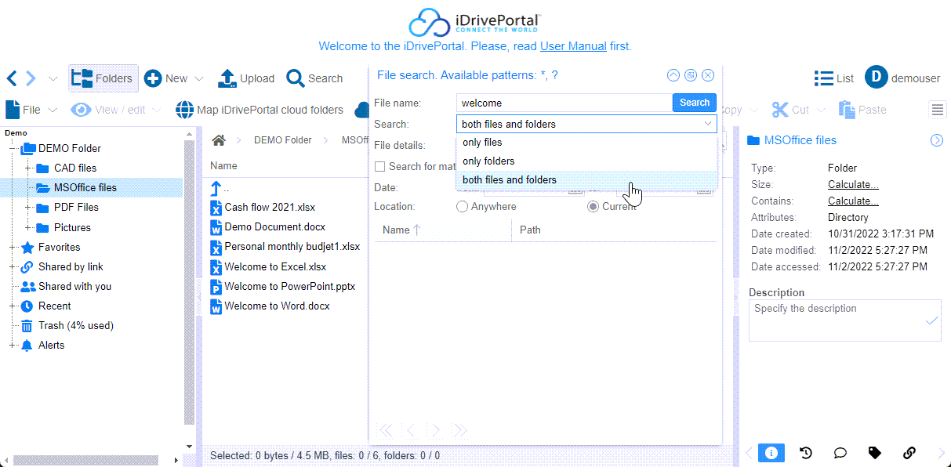The width and height of the screenshot is (951, 467).
Task: Click the info icon in details panel
Action: [x=771, y=452]
